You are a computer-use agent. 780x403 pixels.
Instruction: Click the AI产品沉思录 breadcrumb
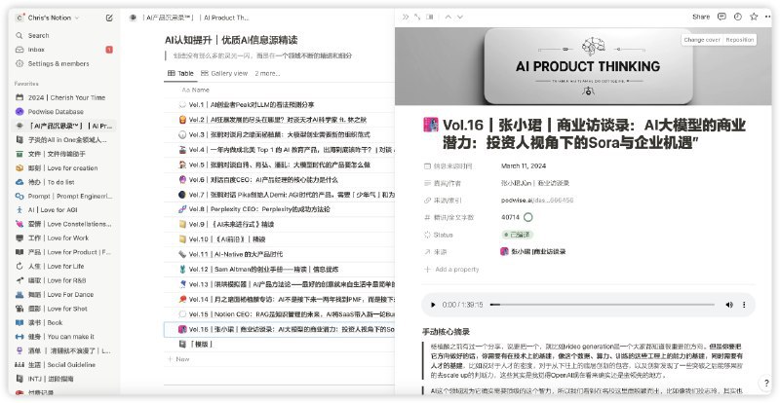[169, 18]
